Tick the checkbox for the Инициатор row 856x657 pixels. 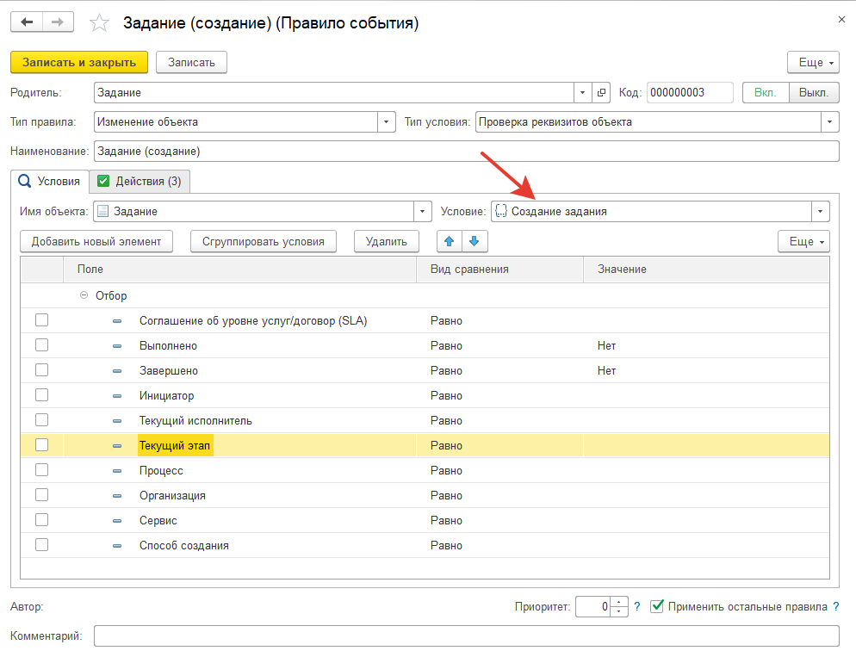(41, 395)
